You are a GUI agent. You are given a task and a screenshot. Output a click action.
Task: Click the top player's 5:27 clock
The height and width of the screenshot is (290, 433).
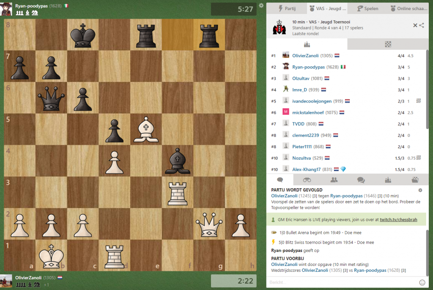tap(233, 9)
